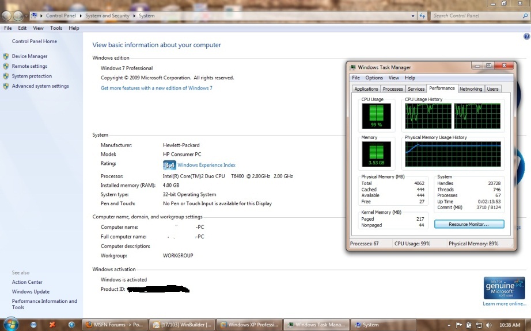Click the Show desktop strip on taskbar
Viewport: 531px width, 331px height.
coord(528,325)
